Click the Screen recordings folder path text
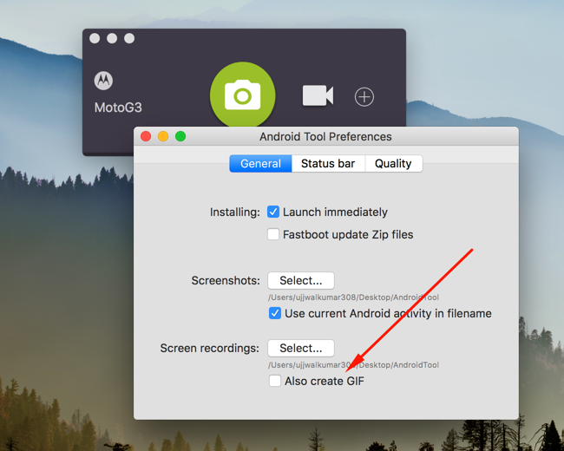Viewport: 564px width, 451px height. tap(353, 365)
